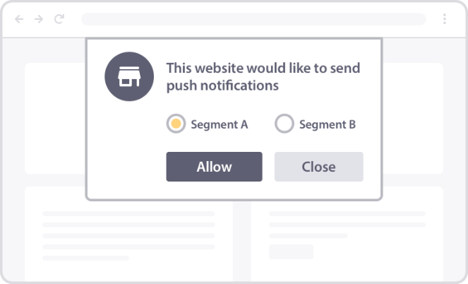Open the browser three-dot menu
468x284 pixels.
tap(445, 19)
